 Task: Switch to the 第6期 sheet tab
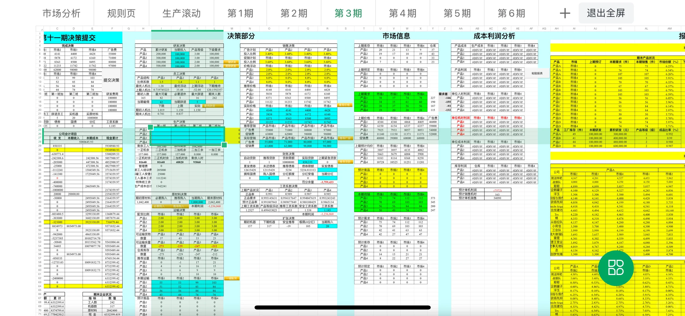511,13
